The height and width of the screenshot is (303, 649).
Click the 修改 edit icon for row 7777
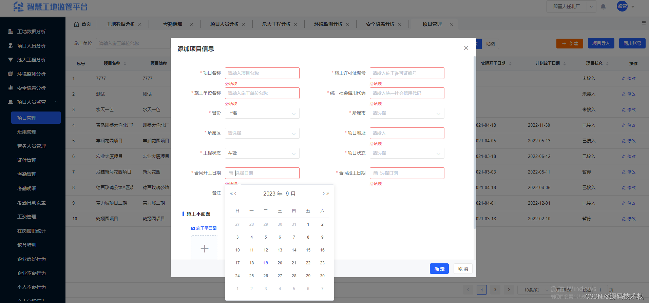point(624,79)
